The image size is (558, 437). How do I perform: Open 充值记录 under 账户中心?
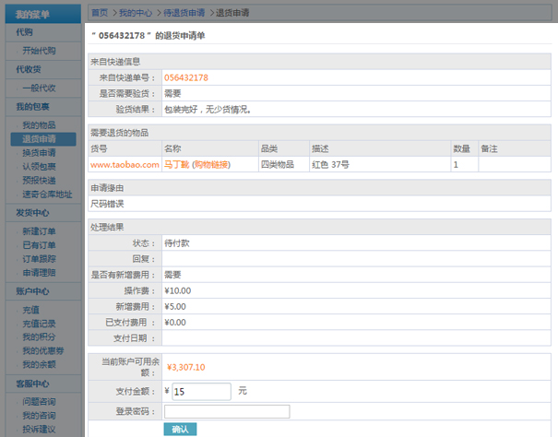(x=39, y=323)
